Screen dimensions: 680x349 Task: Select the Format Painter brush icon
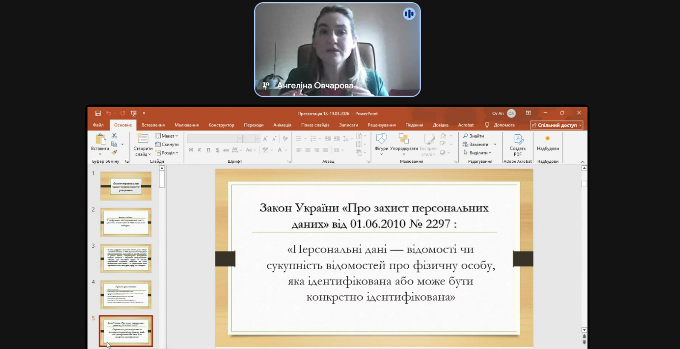pos(114,153)
